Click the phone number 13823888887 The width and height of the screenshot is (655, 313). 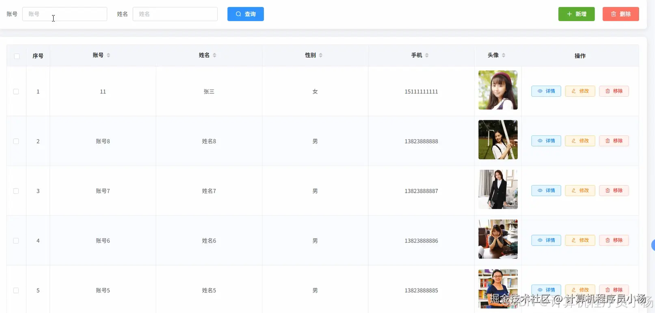click(x=421, y=191)
